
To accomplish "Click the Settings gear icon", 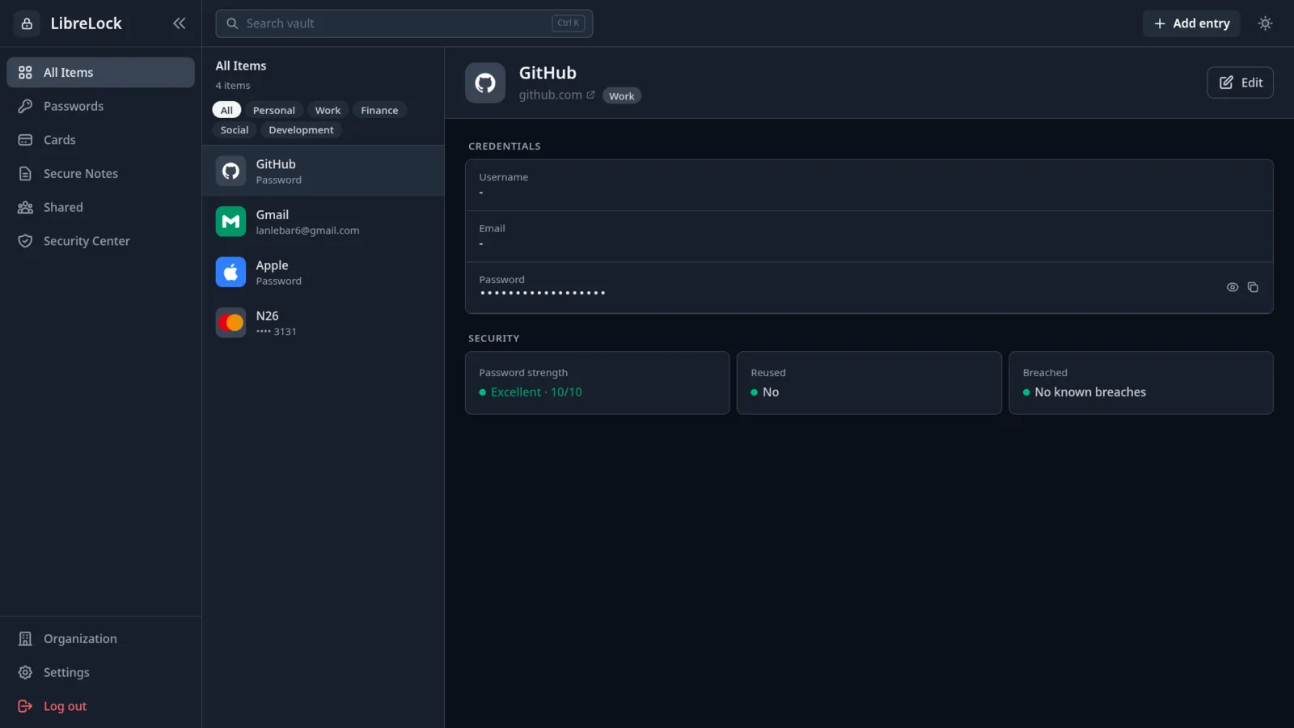I will point(25,672).
